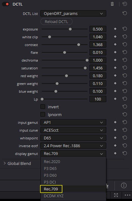
Task: Add keyframe for dechroma
Action: tap(115, 60)
